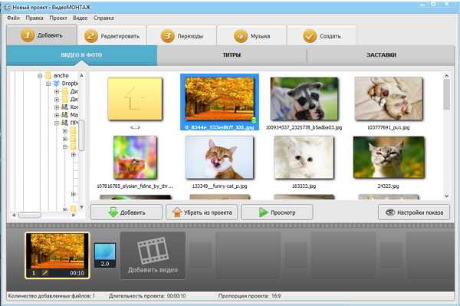
Task: Switch to the ТИТРЫ tab
Action: tap(232, 55)
